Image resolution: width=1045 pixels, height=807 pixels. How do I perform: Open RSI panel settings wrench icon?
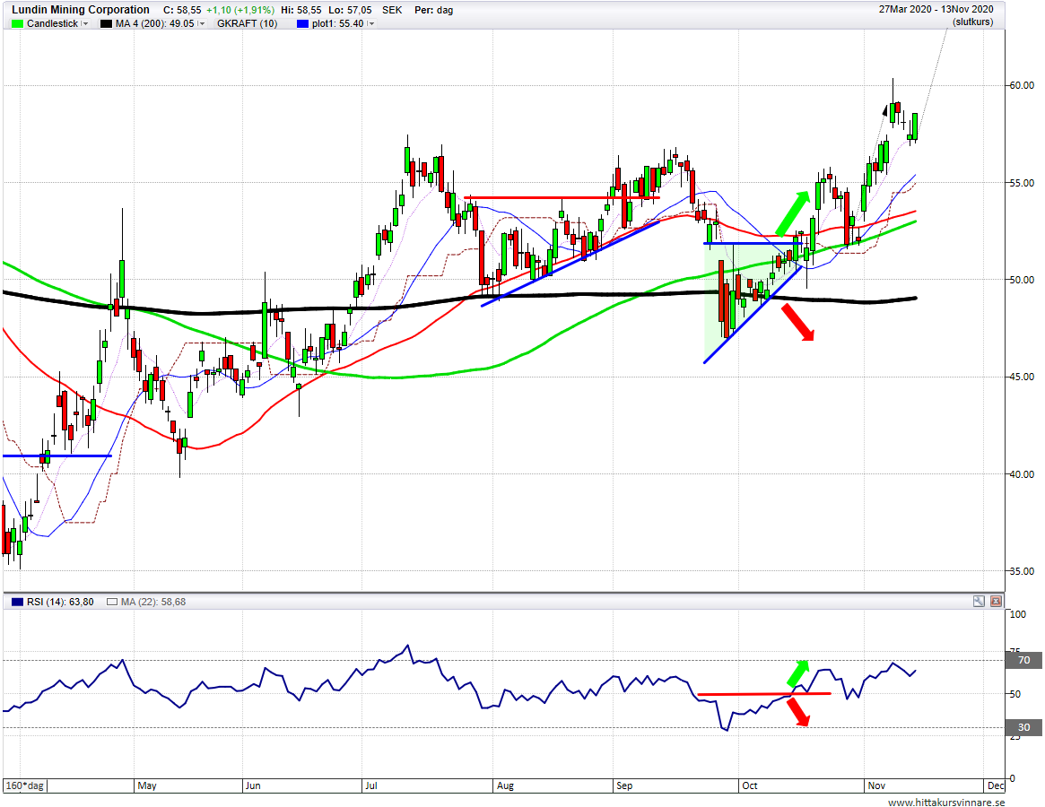coord(979,601)
